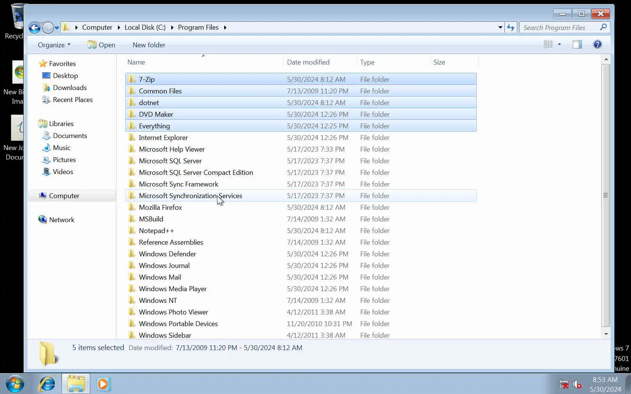631x394 pixels.
Task: Select the Microsoft Help Viewer folder
Action: pyautogui.click(x=172, y=149)
